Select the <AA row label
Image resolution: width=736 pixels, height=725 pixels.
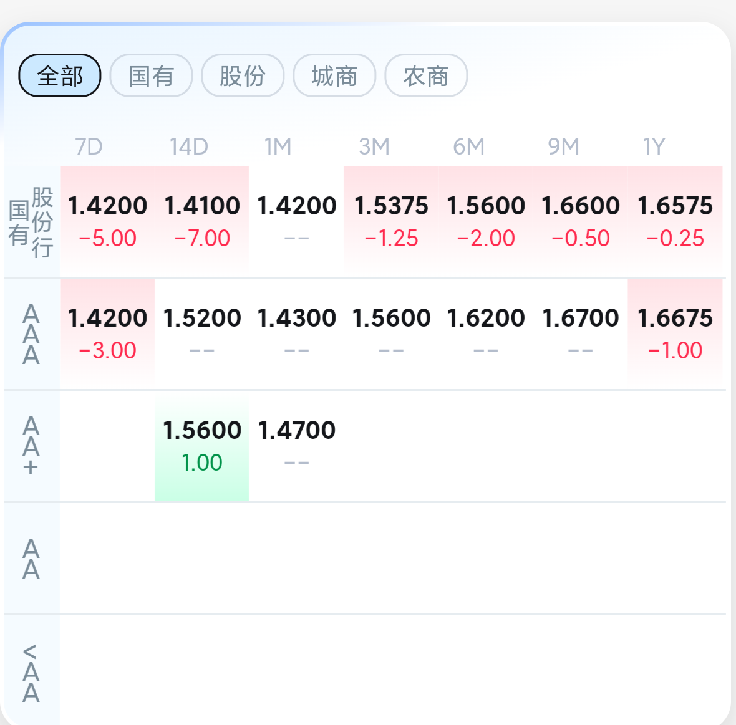pos(31,673)
